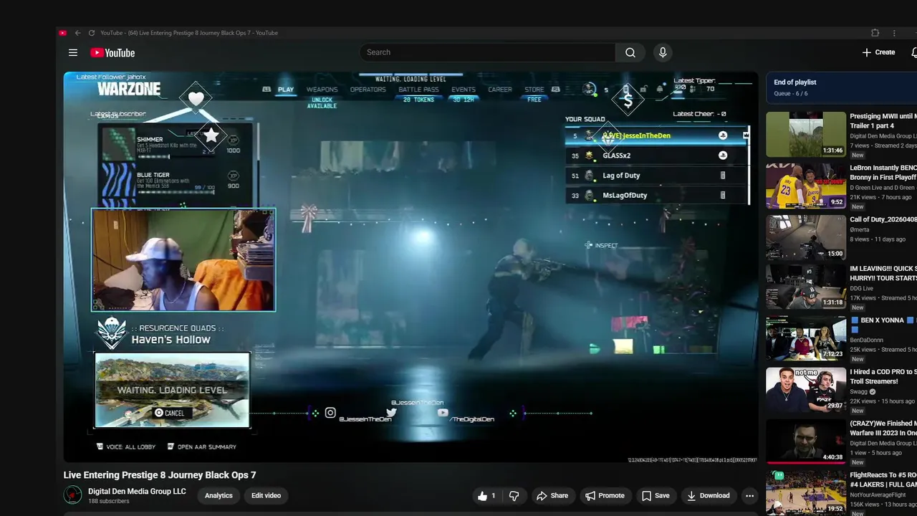This screenshot has height=516, width=917.
Task: Open title 'BEN X YONNA'
Action: (x=882, y=320)
